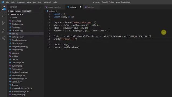Open tempCodeRunnerFile.py in the explorer
Screen dimensions: 172x97
22,88
